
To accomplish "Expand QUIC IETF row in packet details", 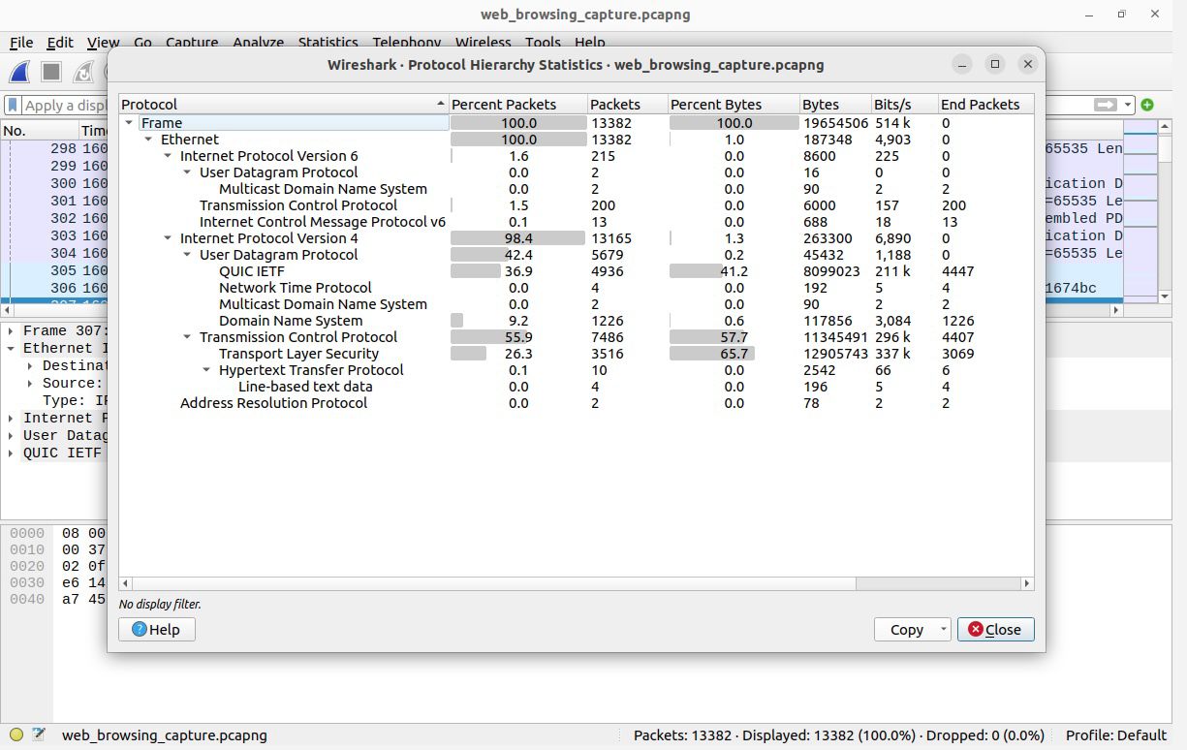I will (x=11, y=453).
